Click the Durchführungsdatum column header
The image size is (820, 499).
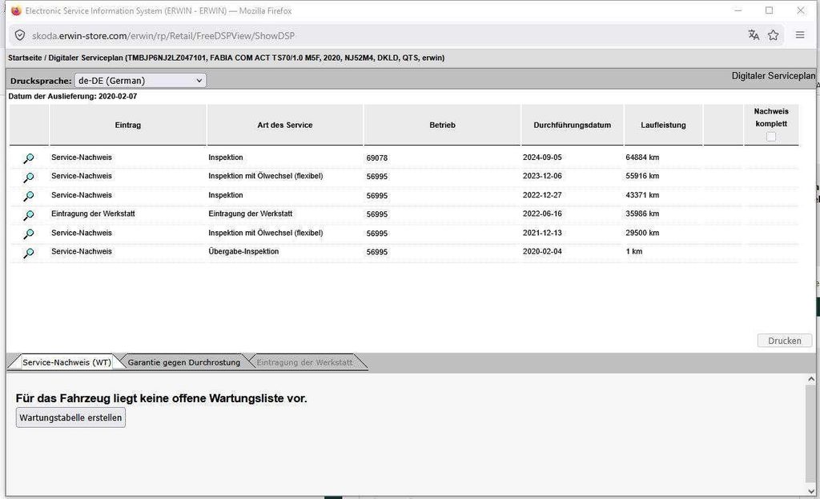pos(572,126)
